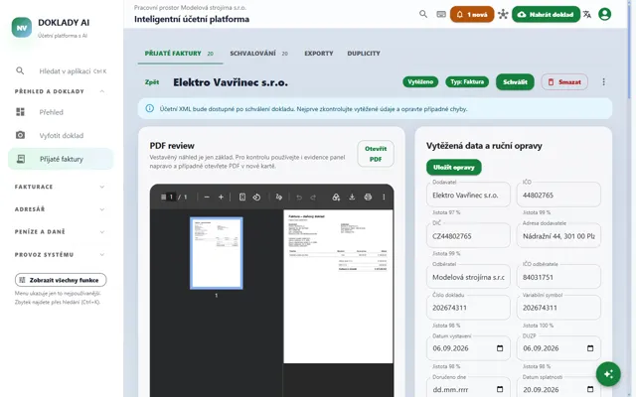
Task: Open Přehled dashboard in sidebar
Action: [61, 112]
